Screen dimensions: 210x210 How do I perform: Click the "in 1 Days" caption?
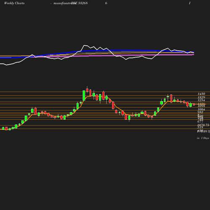point(203,138)
